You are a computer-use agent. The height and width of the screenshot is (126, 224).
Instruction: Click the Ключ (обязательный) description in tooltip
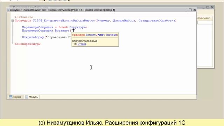click(x=85, y=41)
